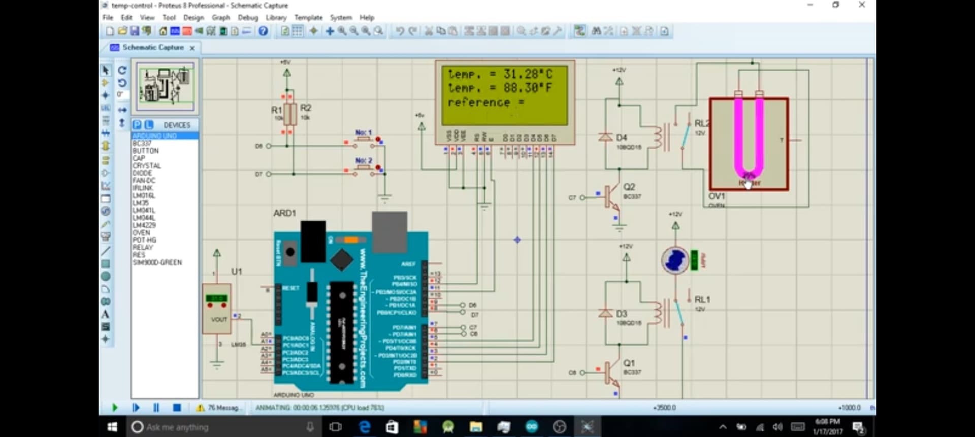Open the Template menu
Viewport: 975px width, 437px height.
tap(308, 17)
